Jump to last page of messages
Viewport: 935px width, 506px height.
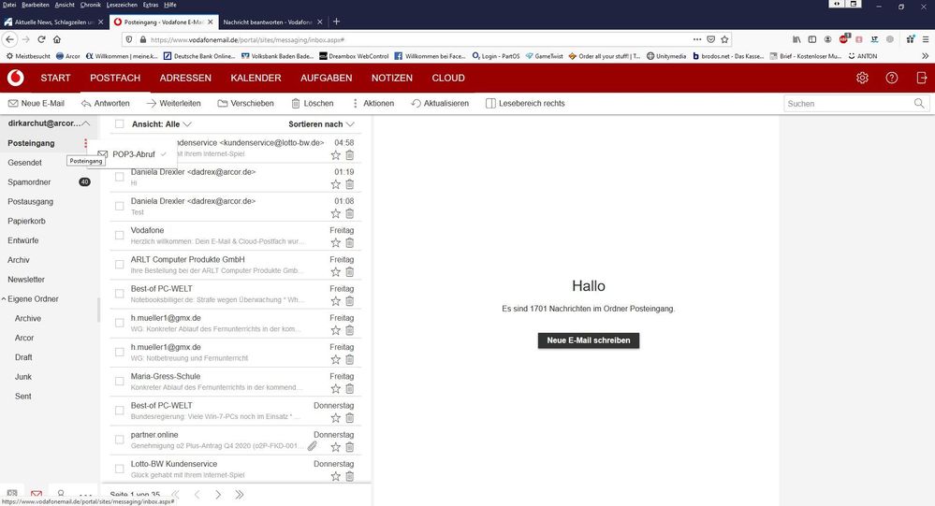[239, 495]
